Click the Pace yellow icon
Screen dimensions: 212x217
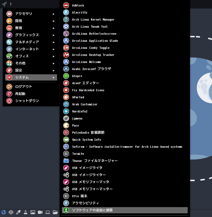66,125
